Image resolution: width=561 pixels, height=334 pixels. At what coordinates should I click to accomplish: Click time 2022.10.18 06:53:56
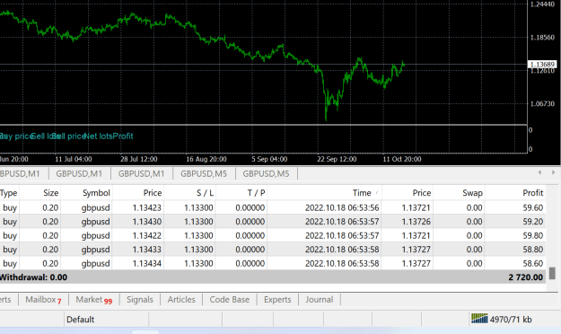click(x=342, y=207)
